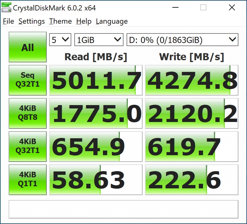Expand the test count dropdown showing 5

coord(60,40)
